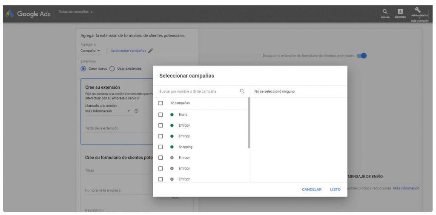
Task: Click the Shopping campaign name
Action: pyautogui.click(x=185, y=147)
